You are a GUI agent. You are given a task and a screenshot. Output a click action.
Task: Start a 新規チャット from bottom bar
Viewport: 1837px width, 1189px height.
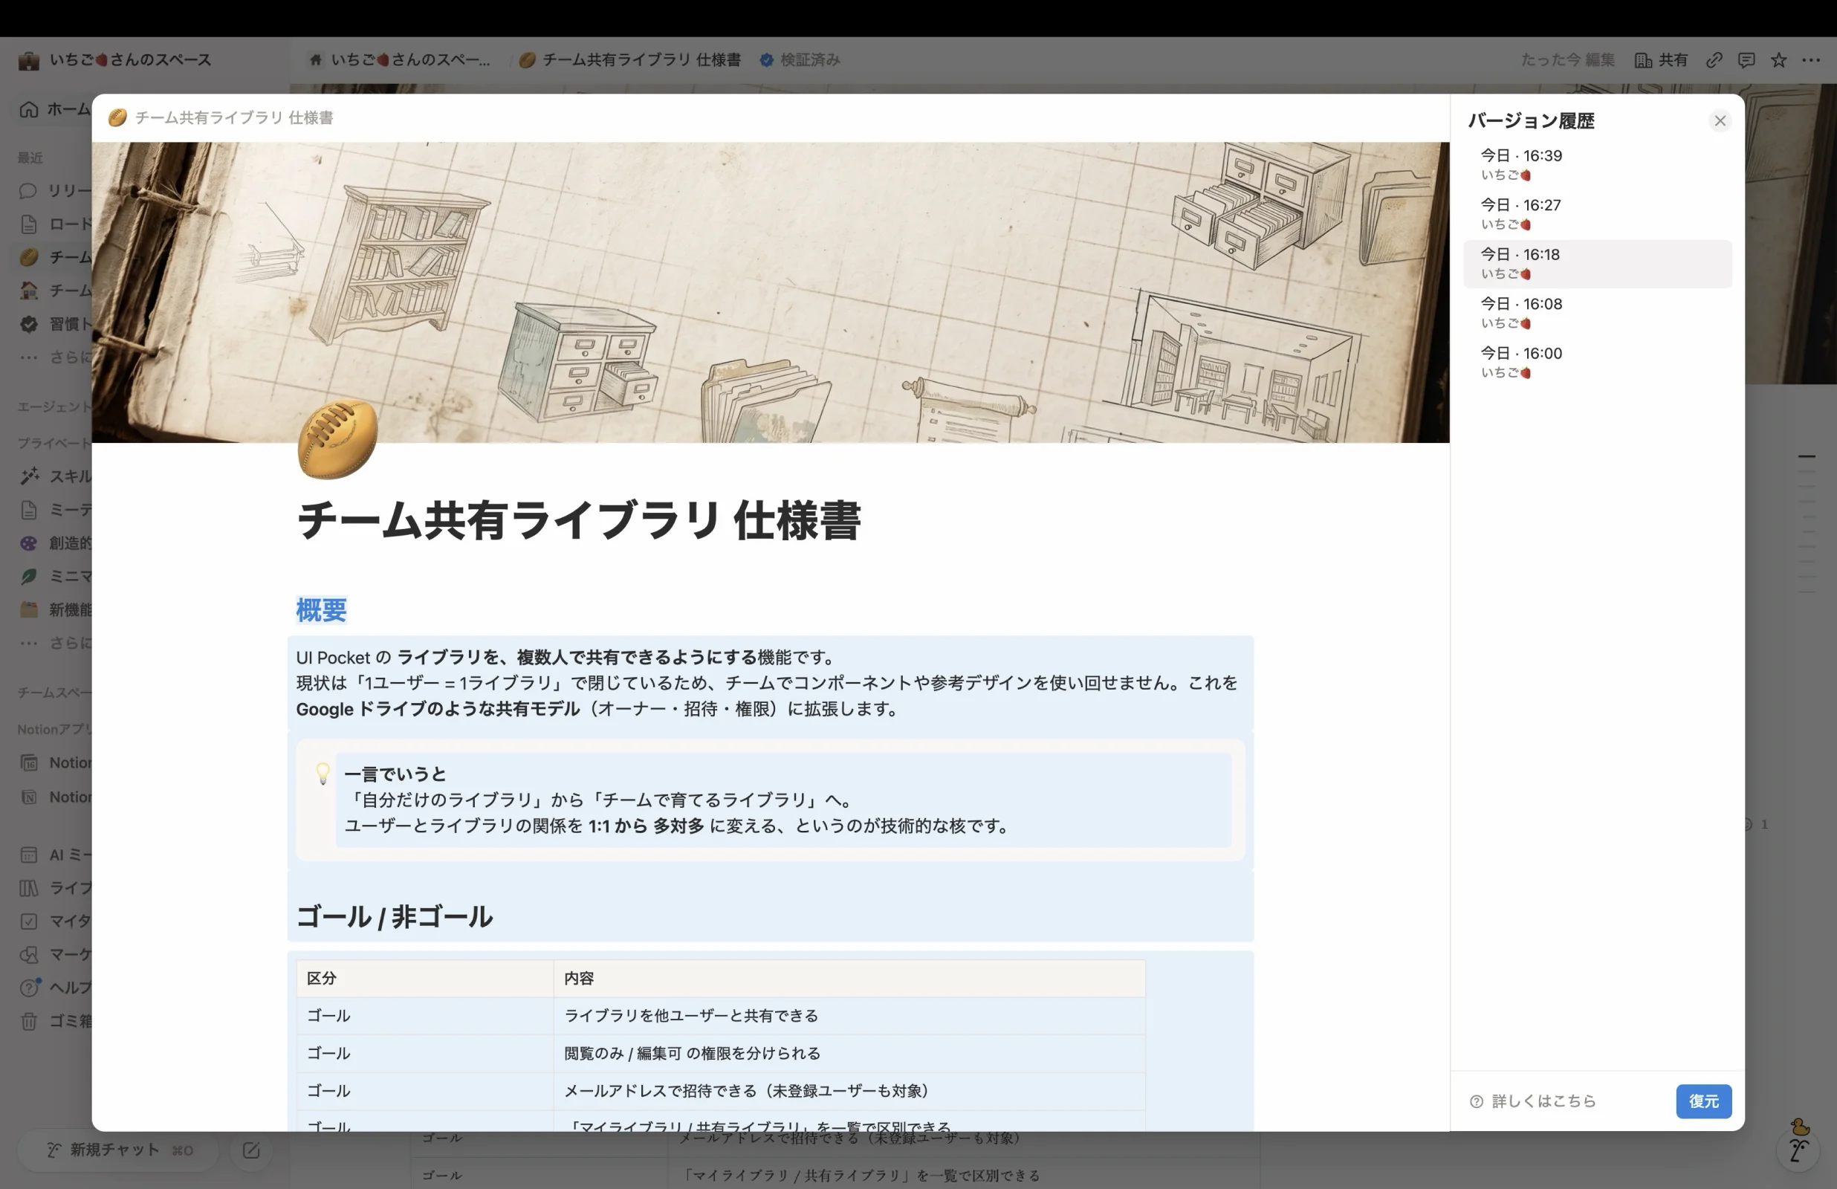coord(119,1150)
